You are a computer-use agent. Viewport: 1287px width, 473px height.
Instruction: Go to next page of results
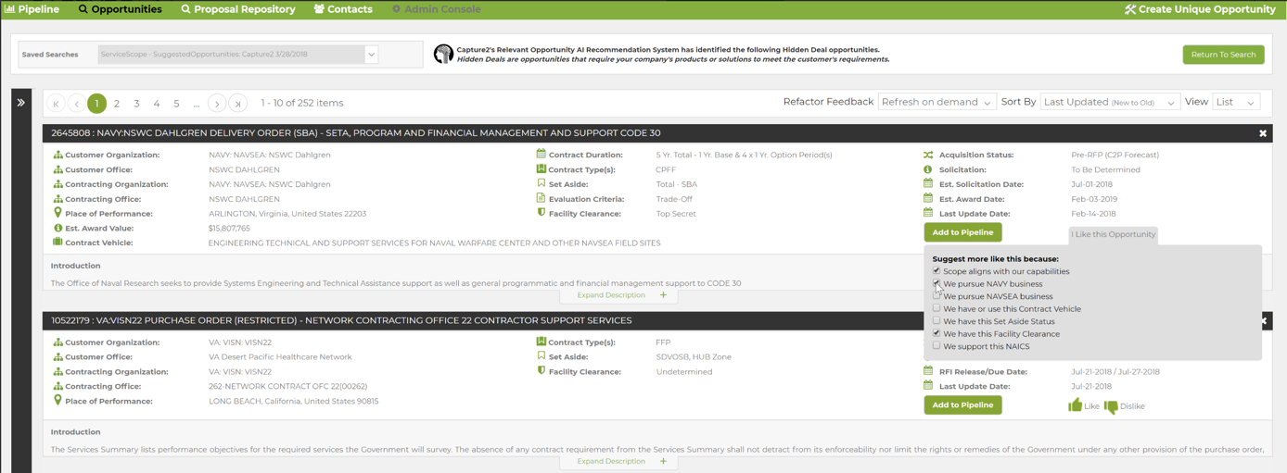(x=217, y=104)
